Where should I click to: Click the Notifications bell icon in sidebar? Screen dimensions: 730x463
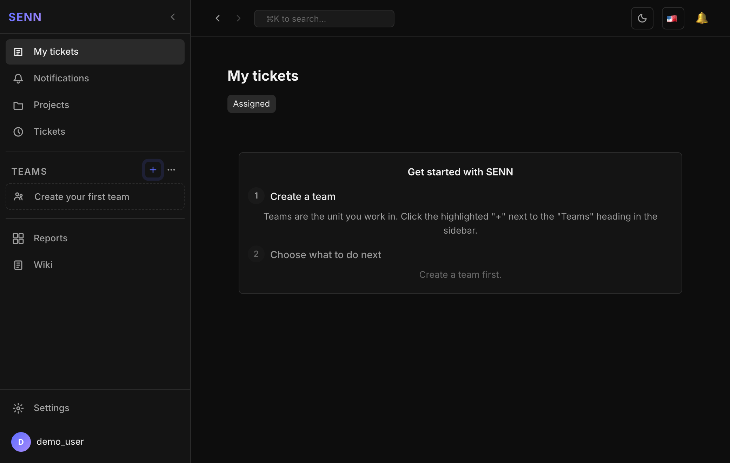(x=18, y=79)
